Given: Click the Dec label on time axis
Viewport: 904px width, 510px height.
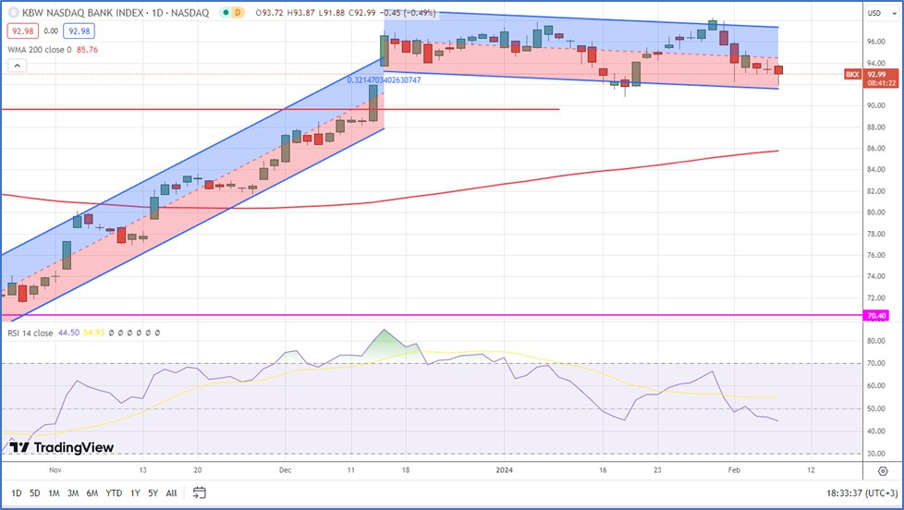Looking at the screenshot, I should 285,470.
